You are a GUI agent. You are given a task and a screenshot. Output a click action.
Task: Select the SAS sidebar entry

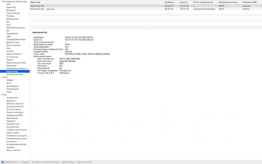click(x=8, y=25)
